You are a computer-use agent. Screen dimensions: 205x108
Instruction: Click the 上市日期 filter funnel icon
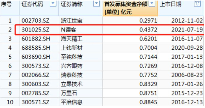point(197,4)
